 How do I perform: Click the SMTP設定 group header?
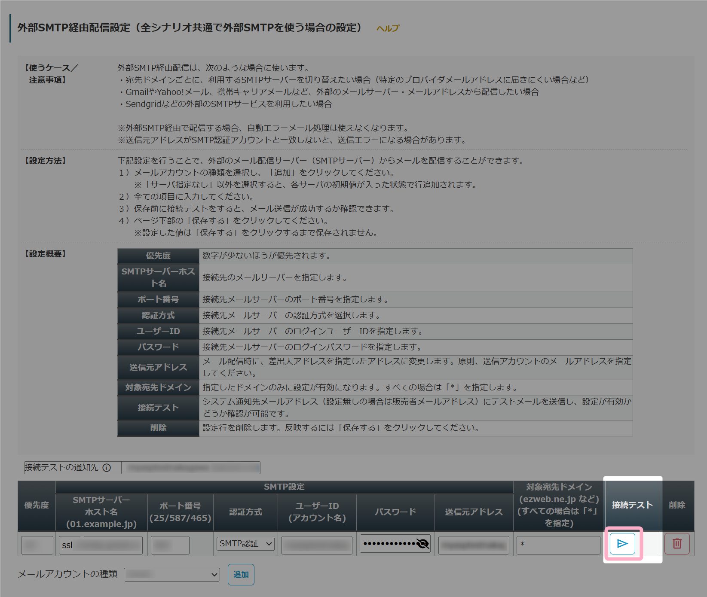pyautogui.click(x=284, y=487)
